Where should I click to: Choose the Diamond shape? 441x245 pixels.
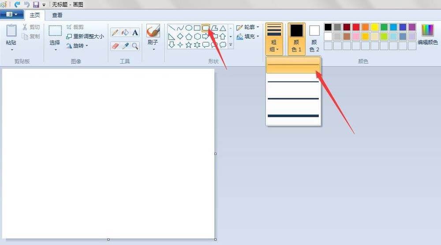coord(180,36)
